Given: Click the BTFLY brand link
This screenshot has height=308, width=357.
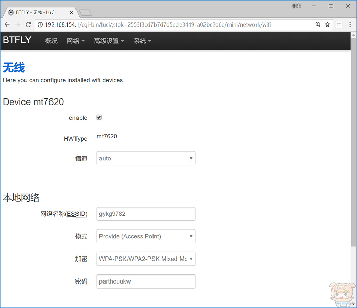Looking at the screenshot, I should 17,40.
